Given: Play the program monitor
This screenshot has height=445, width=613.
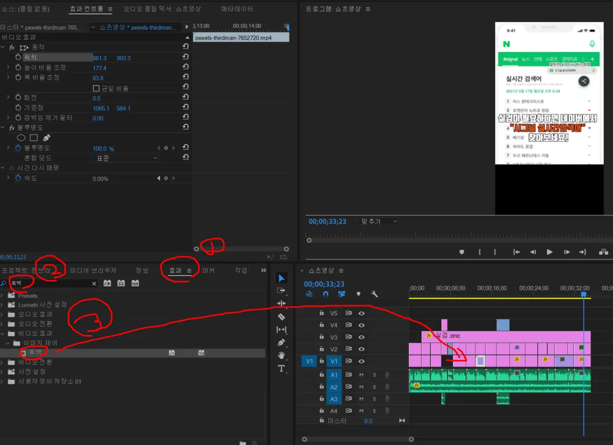Looking at the screenshot, I should [550, 252].
